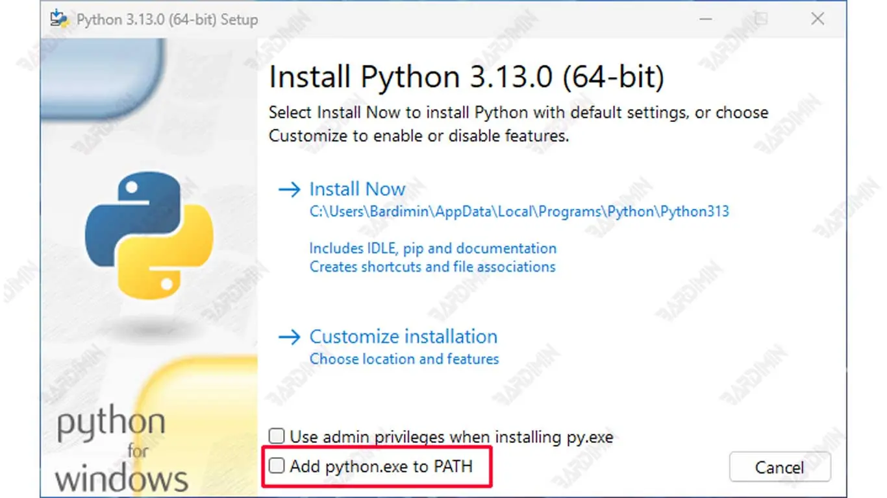Image resolution: width=887 pixels, height=498 pixels.
Task: Check 'Use admin privileges when installing py.exe'
Action: pos(277,436)
